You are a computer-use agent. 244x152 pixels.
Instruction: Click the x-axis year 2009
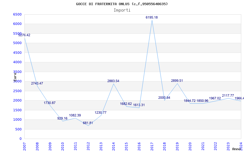tap(50, 147)
